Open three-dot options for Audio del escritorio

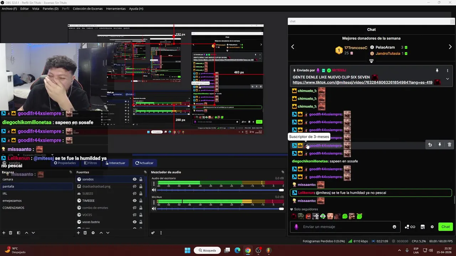[154, 183]
